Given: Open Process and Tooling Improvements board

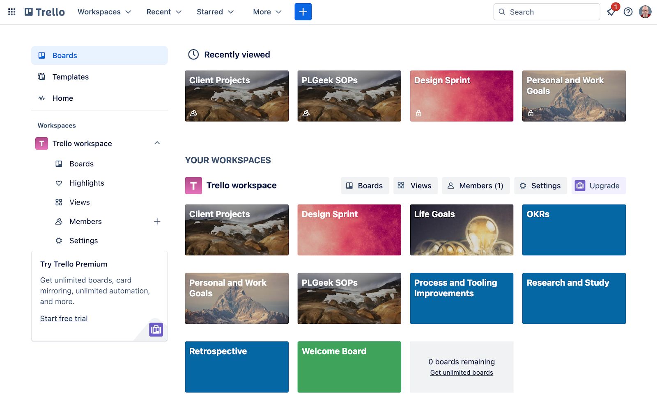Looking at the screenshot, I should pyautogui.click(x=462, y=298).
